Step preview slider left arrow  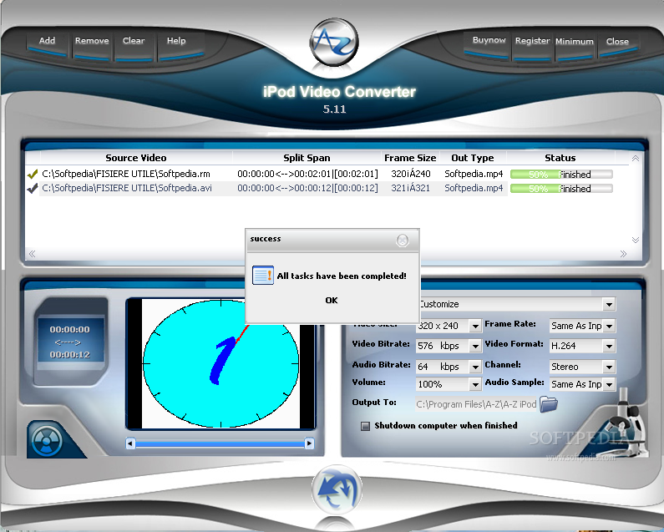click(130, 443)
